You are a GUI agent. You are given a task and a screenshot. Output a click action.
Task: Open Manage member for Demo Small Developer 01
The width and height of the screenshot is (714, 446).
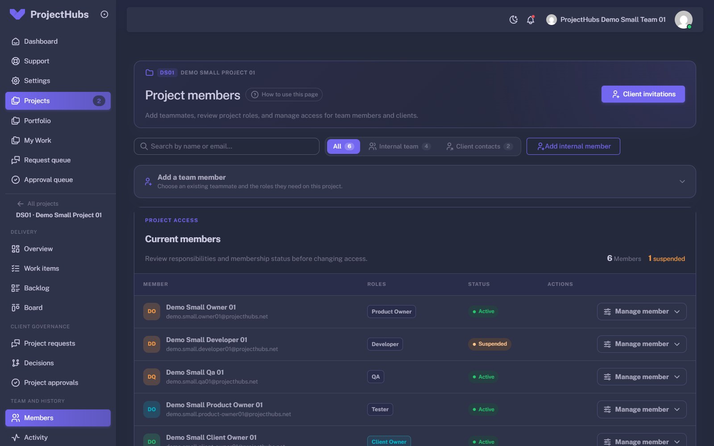pyautogui.click(x=642, y=344)
